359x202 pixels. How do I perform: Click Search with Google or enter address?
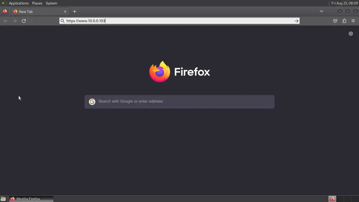(x=179, y=102)
